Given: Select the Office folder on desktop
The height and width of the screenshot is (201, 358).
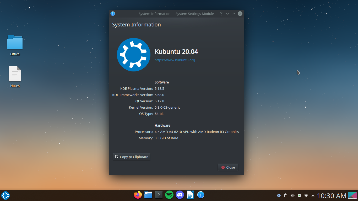Looking at the screenshot, I should click(15, 46).
